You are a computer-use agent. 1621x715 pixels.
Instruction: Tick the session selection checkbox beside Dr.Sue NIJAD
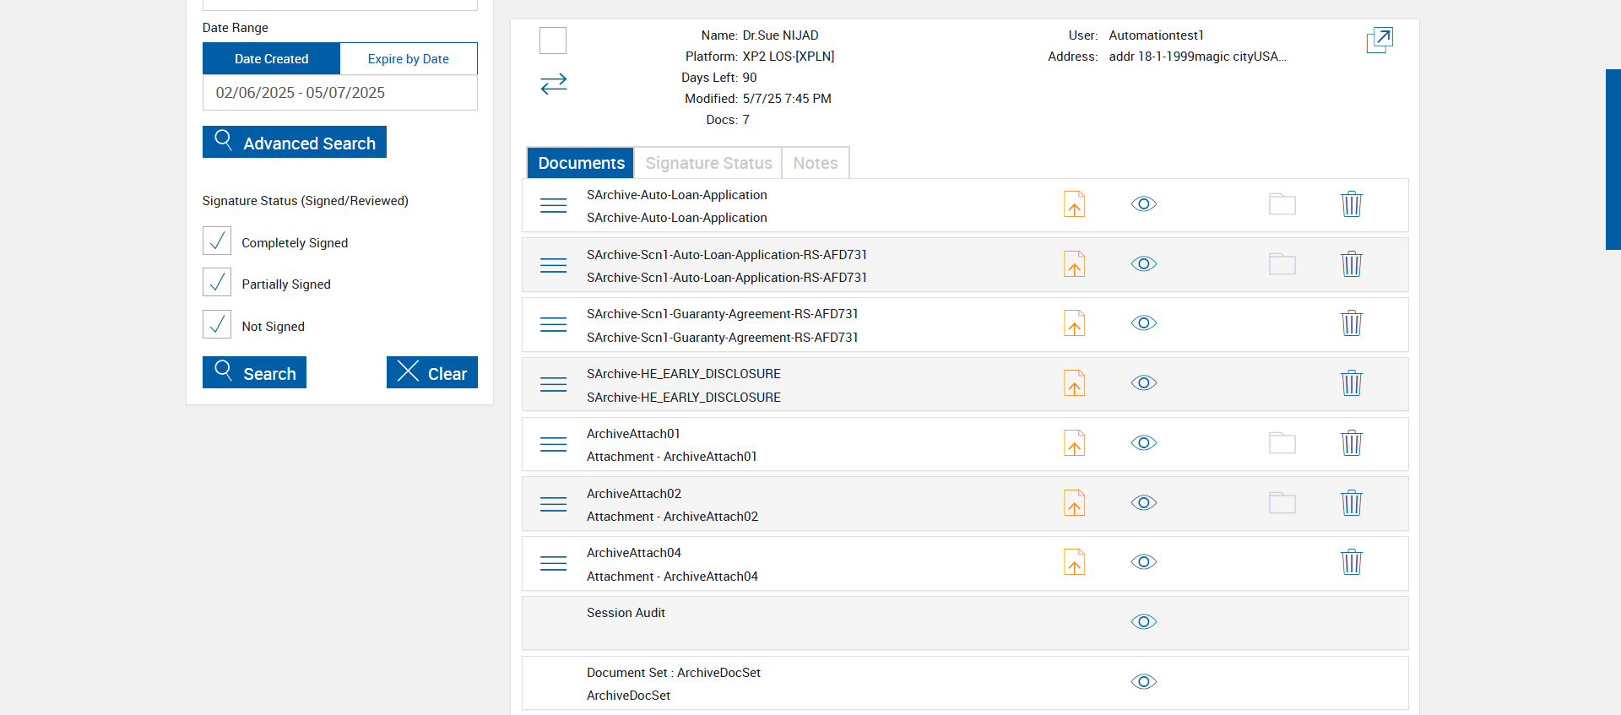(553, 41)
